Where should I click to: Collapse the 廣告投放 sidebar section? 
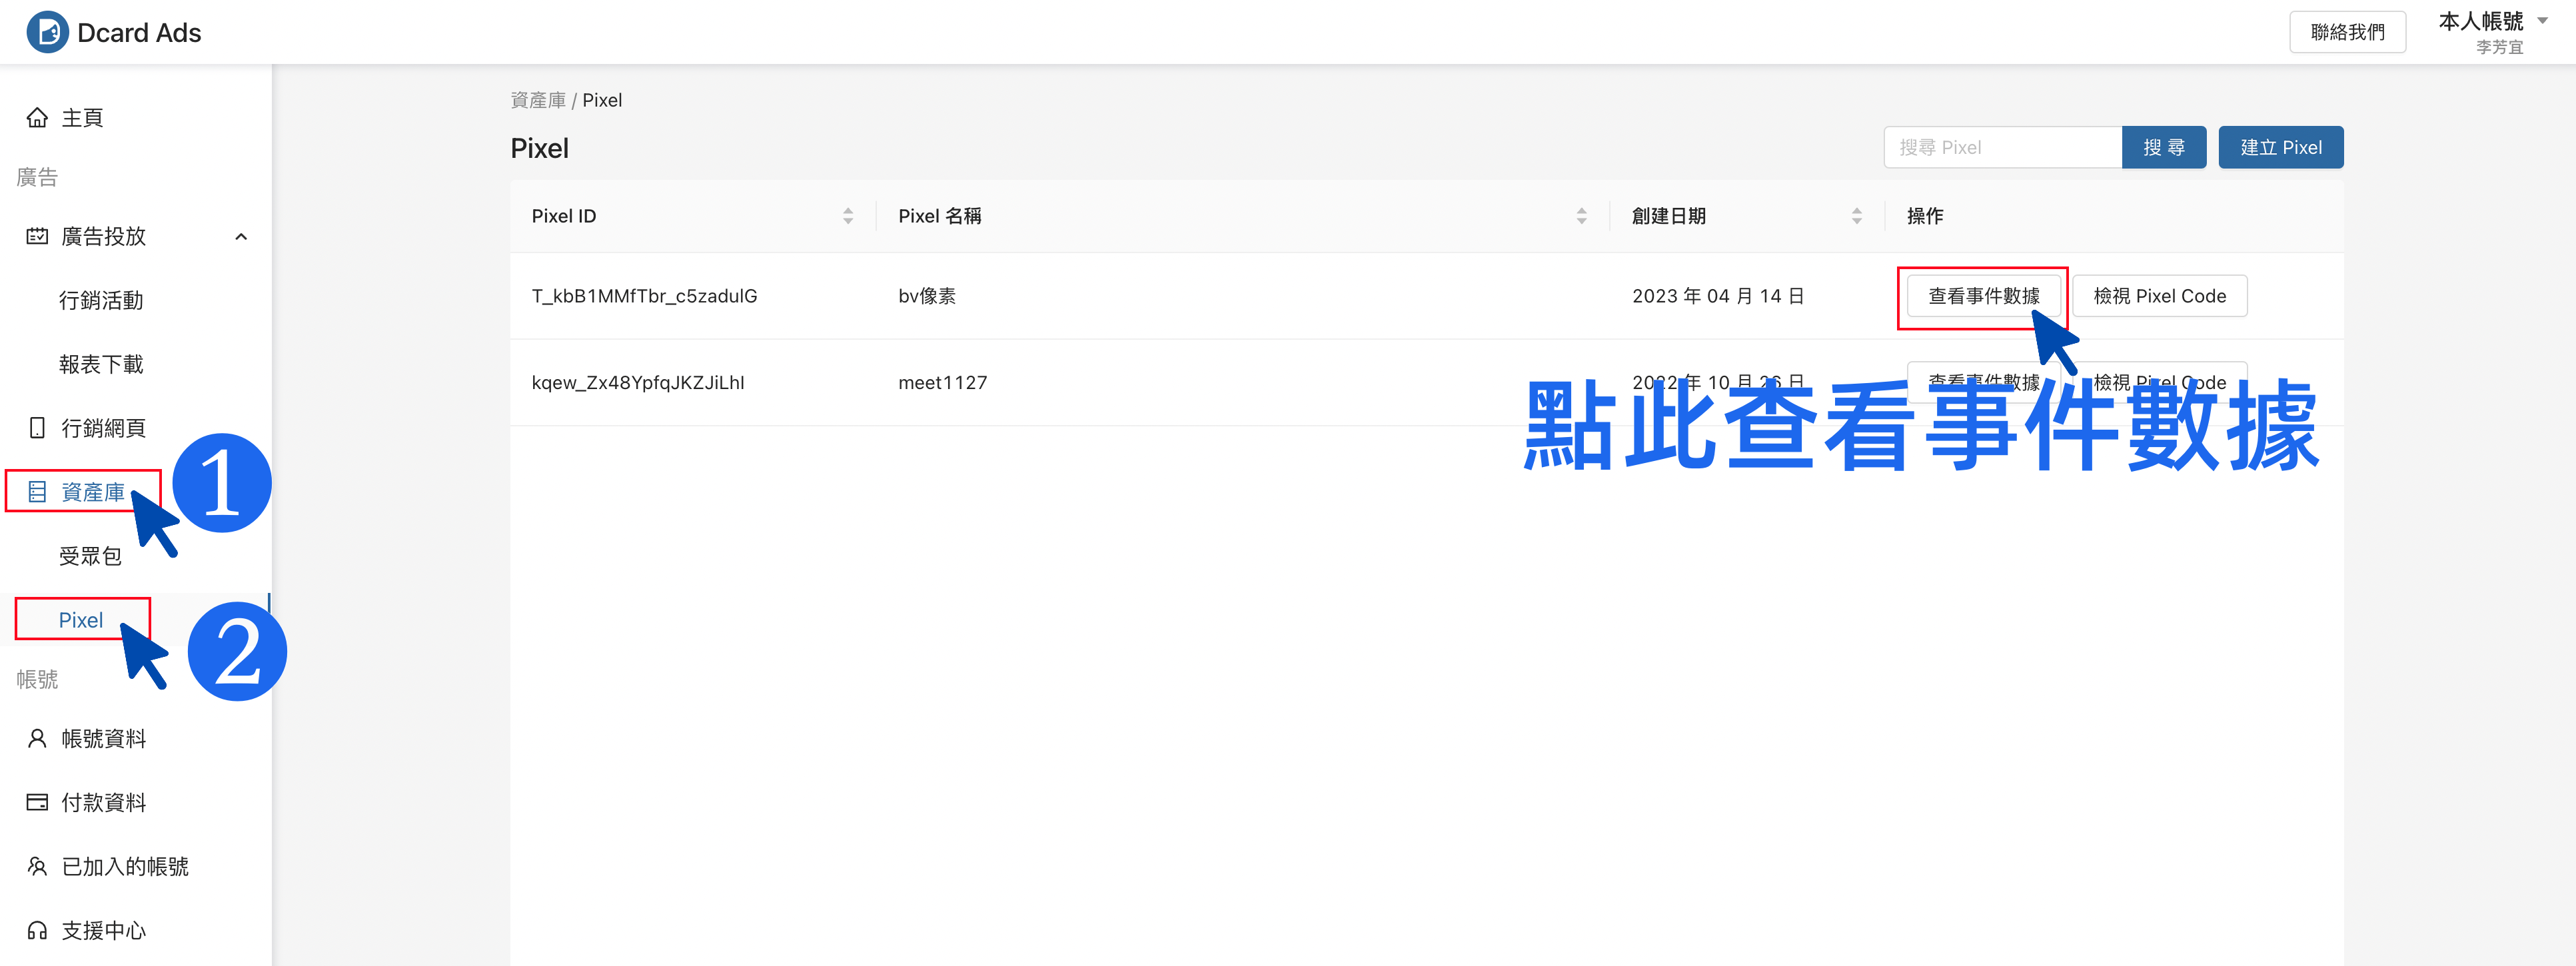(240, 236)
